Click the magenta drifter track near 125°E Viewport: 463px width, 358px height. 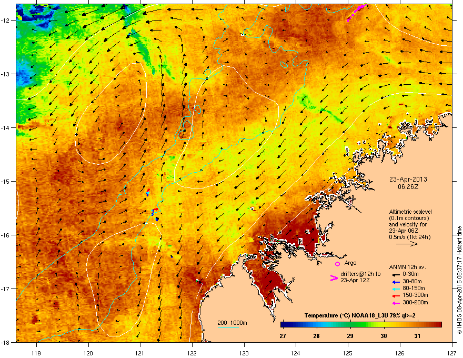point(357,13)
